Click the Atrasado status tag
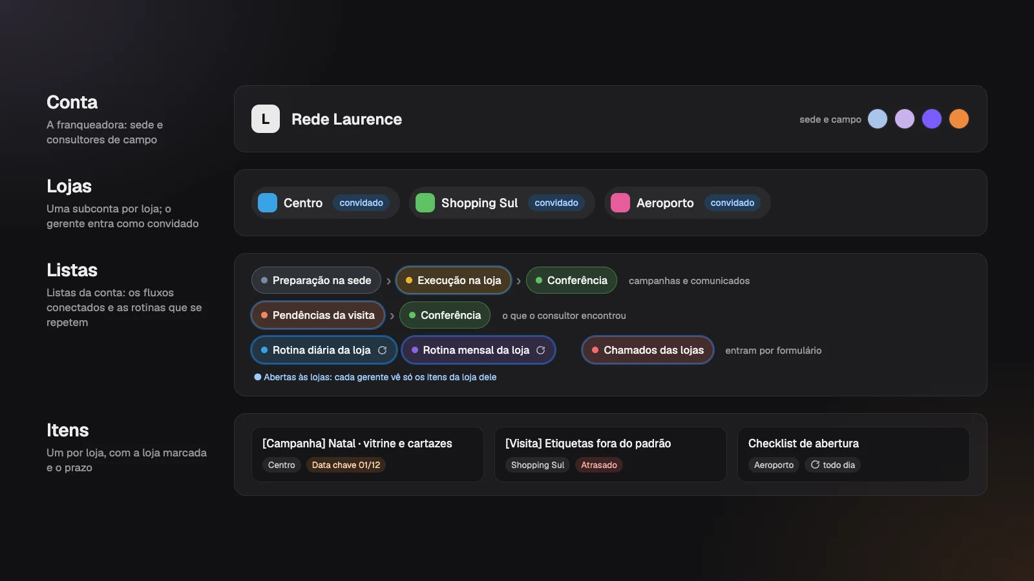 [599, 465]
